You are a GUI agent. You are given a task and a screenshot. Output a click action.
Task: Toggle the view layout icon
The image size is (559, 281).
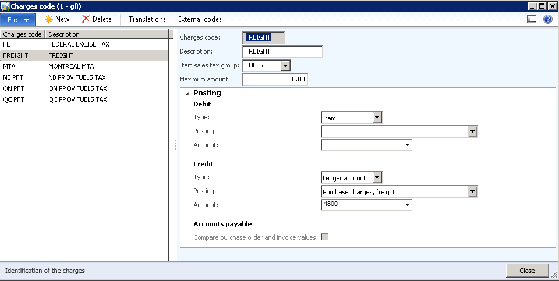coord(531,19)
